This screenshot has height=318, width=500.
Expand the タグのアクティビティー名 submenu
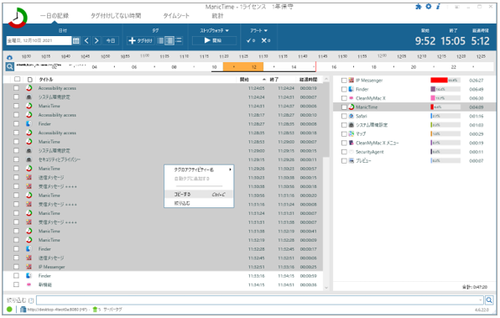(x=199, y=169)
